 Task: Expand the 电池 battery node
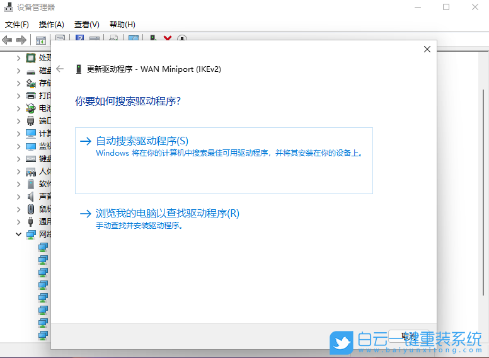point(19,108)
